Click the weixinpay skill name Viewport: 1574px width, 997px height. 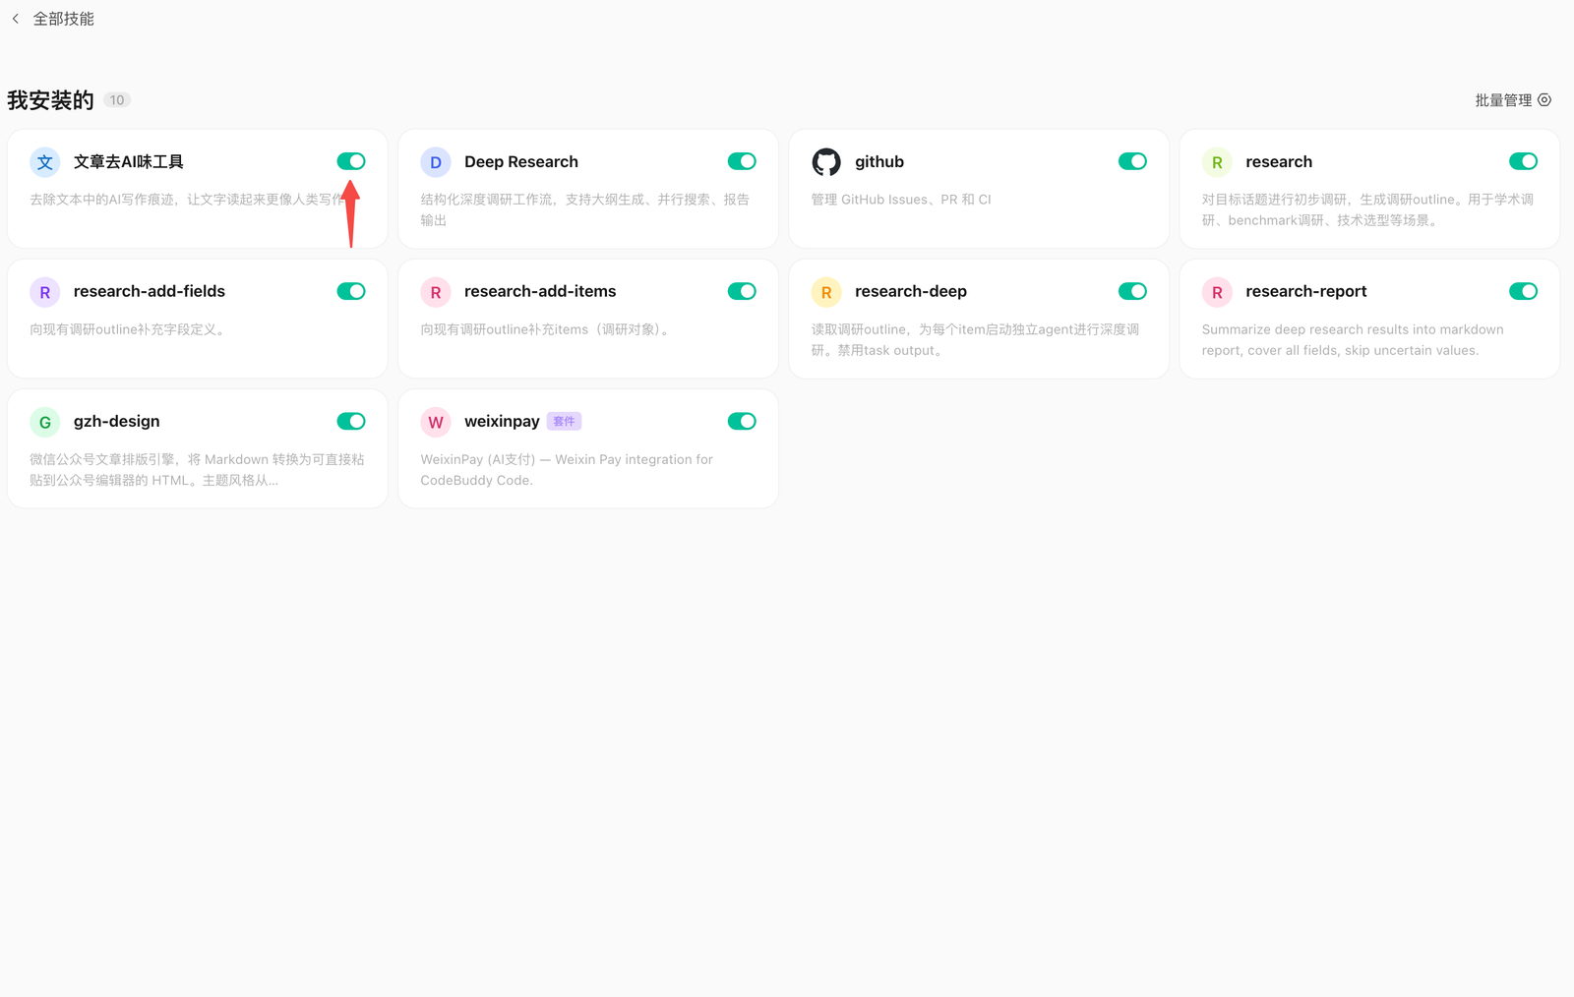tap(502, 422)
